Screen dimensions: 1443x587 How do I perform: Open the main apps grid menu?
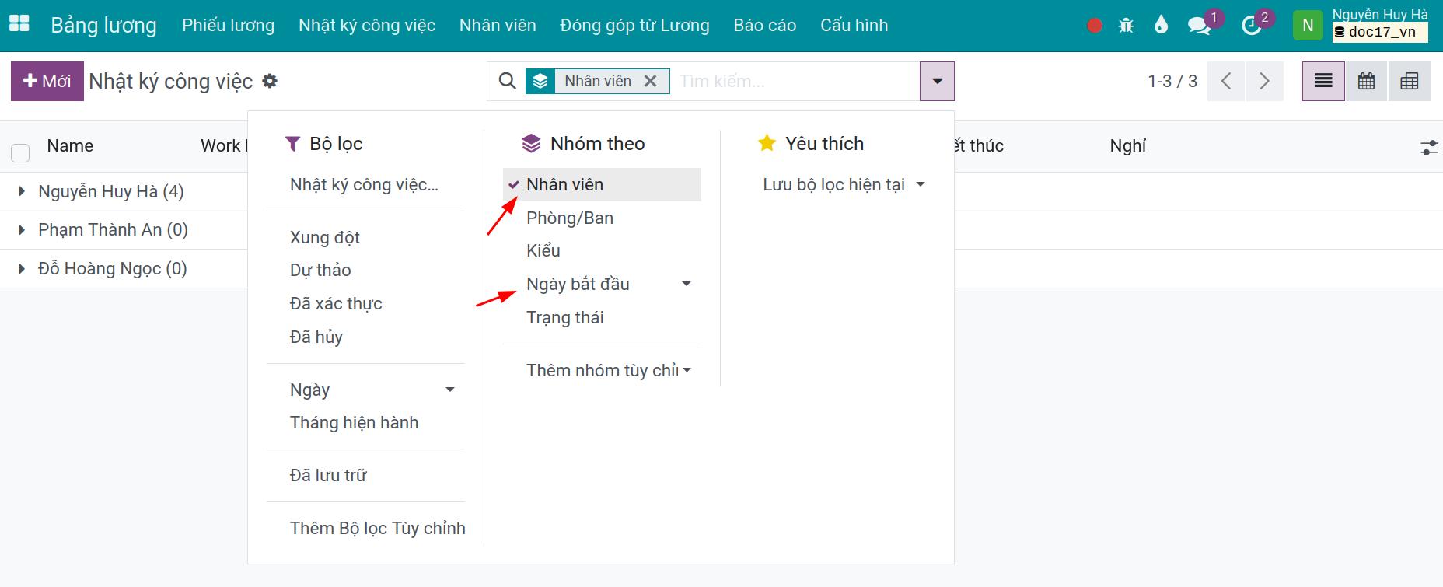coord(19,25)
